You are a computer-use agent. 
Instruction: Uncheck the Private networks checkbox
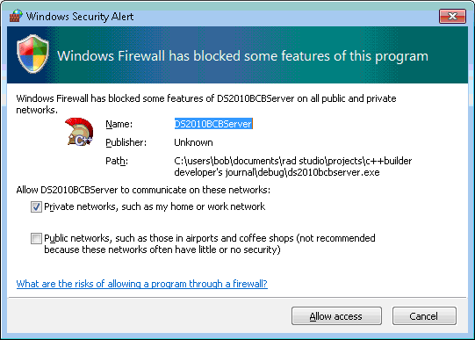pyautogui.click(x=36, y=207)
